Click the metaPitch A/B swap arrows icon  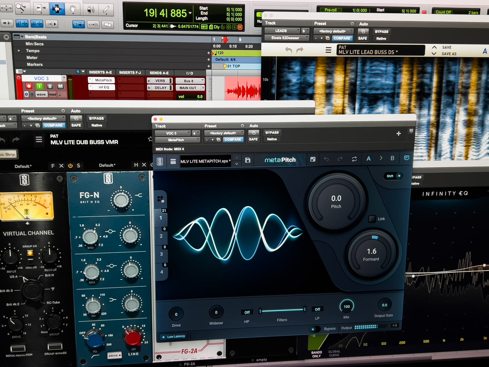[354, 159]
